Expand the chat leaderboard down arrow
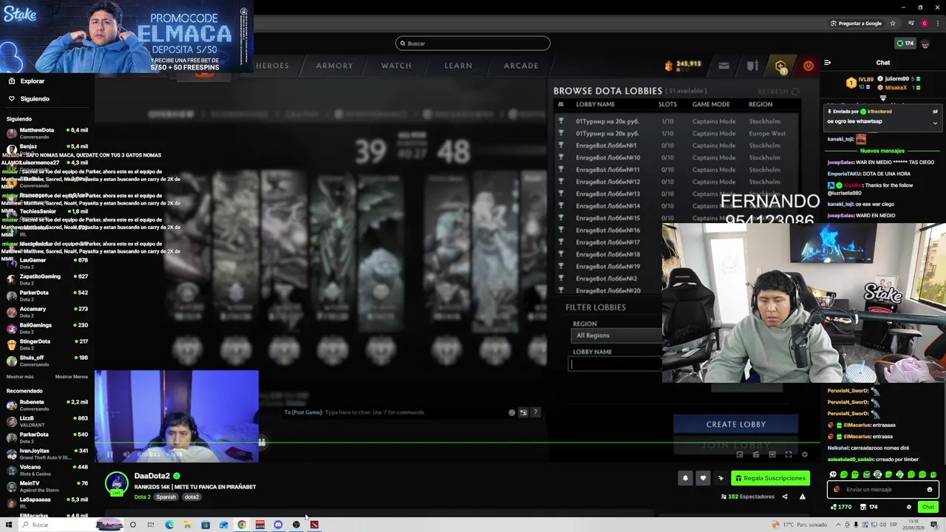The height and width of the screenshot is (532, 946). pos(883,98)
